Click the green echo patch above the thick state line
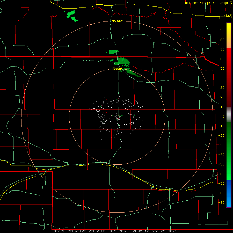233x233 pixels. click(x=114, y=52)
